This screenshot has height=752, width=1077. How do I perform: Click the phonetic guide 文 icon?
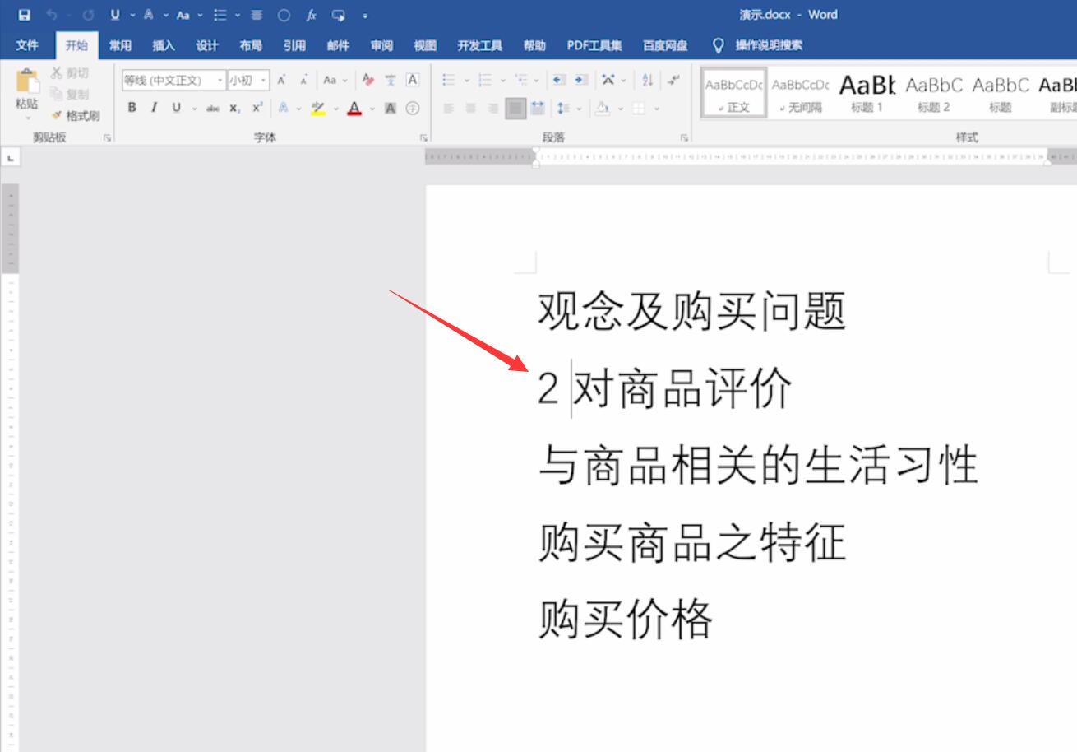click(391, 80)
